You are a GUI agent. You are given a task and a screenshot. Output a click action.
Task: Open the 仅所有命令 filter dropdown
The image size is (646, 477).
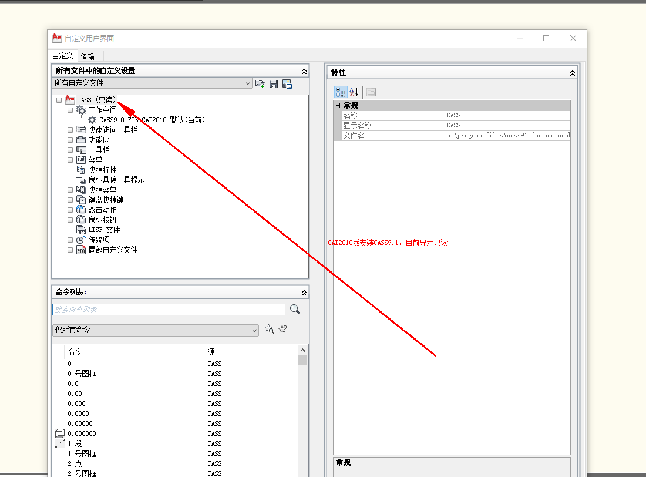(x=155, y=330)
